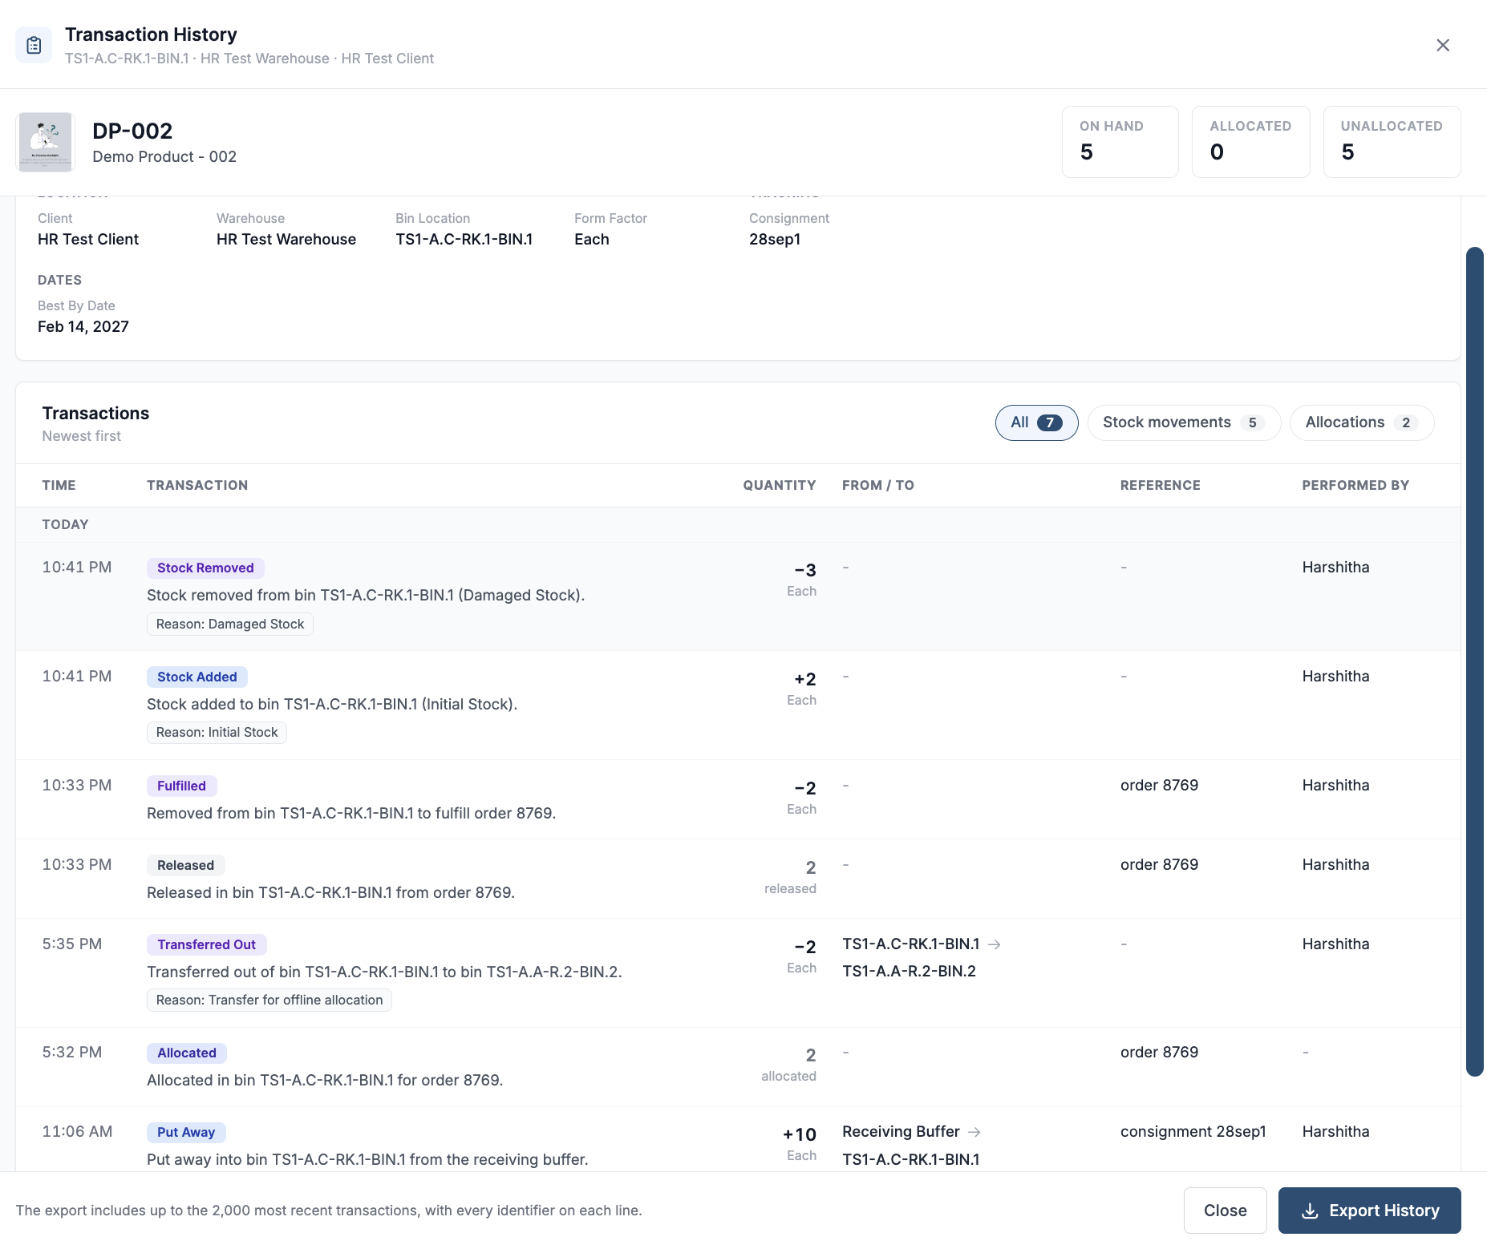The width and height of the screenshot is (1487, 1249).
Task: Click 'order 8769' reference in Released row
Action: point(1160,864)
